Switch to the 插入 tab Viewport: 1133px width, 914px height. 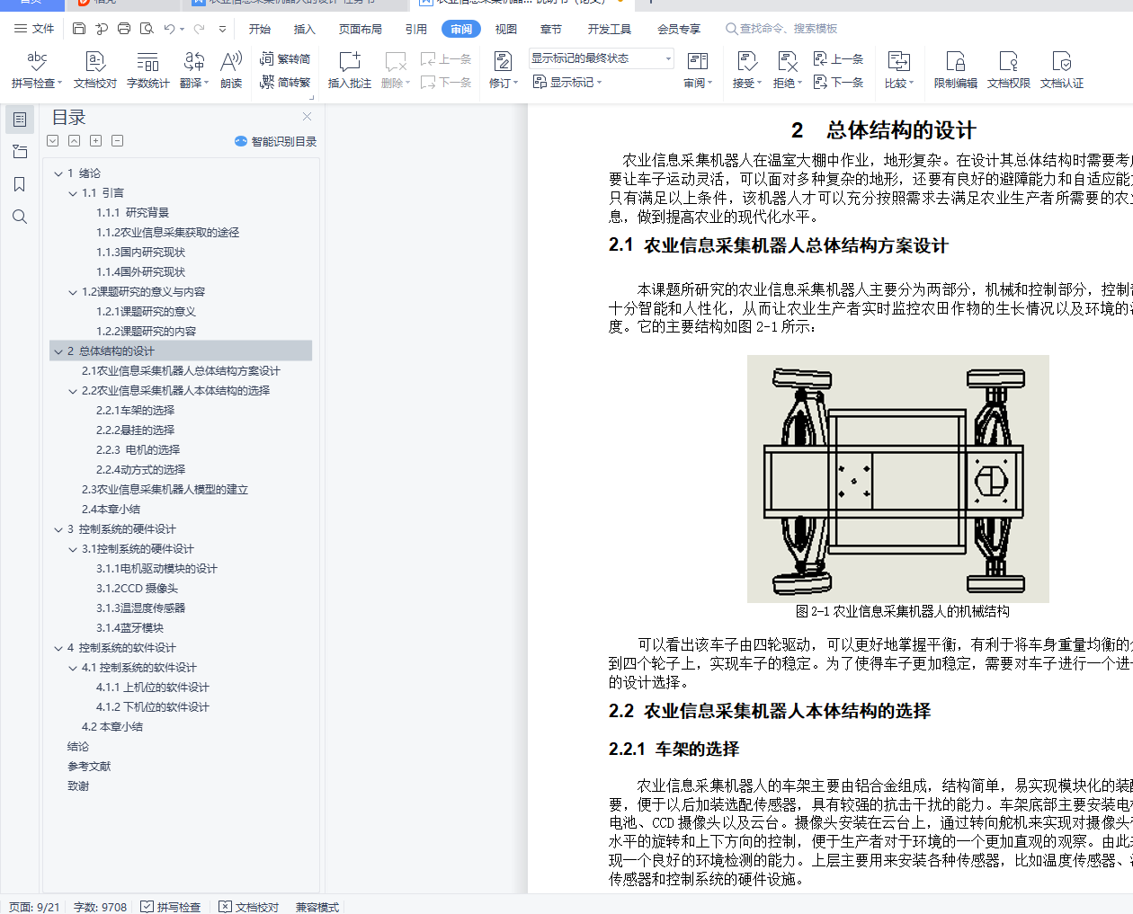(305, 29)
